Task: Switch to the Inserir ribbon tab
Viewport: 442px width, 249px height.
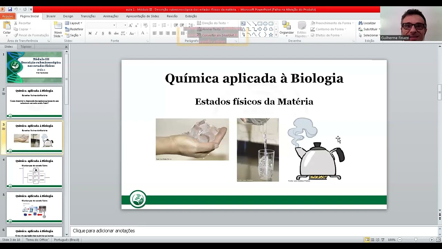Action: pyautogui.click(x=51, y=16)
